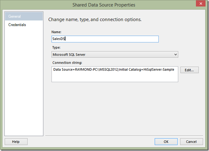This screenshot has width=209, height=151.
Task: Close the dialog using the red X
Action: point(201,4)
